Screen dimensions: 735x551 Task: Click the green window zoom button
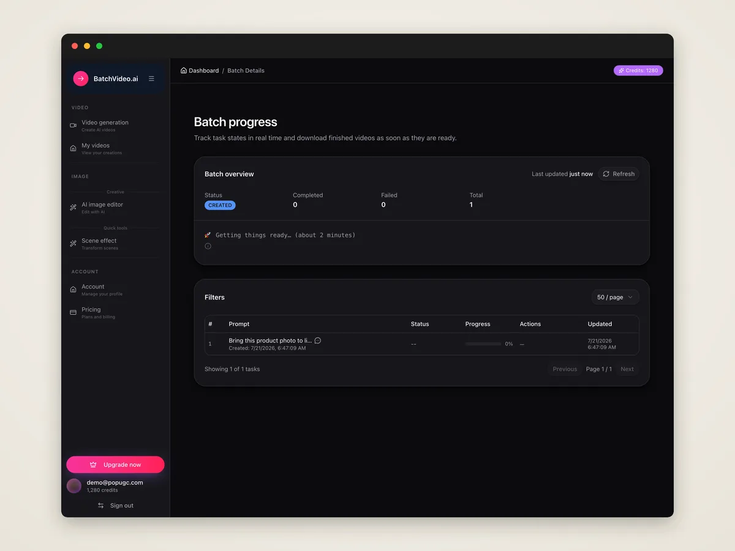pos(99,46)
